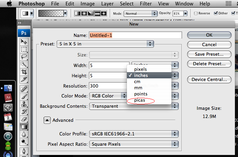The image size is (238, 157).
Task: Click the Width input field
Action: [x=109, y=65]
